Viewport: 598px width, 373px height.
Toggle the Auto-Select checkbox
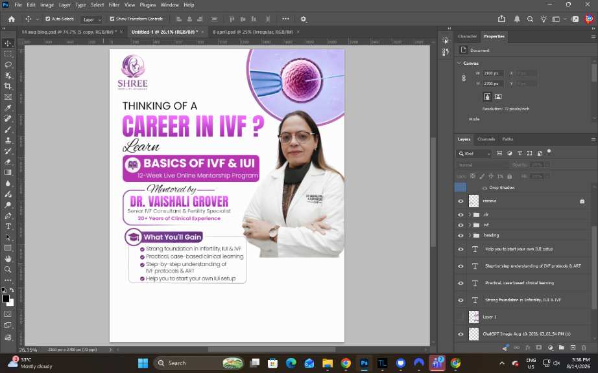48,19
